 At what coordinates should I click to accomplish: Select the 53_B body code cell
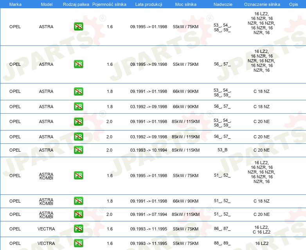[222, 150]
